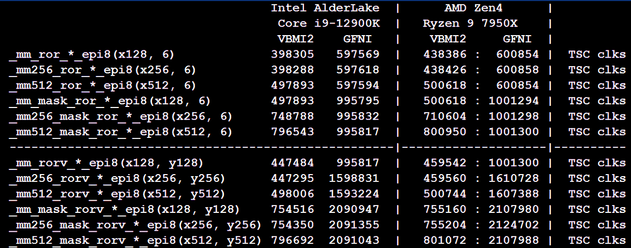Click the value 995795
The height and width of the screenshot is (248, 631).
tap(358, 101)
